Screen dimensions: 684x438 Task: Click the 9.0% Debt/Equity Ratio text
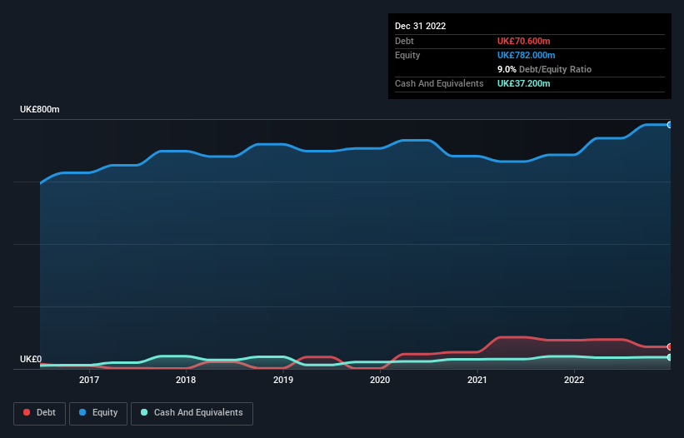point(544,69)
